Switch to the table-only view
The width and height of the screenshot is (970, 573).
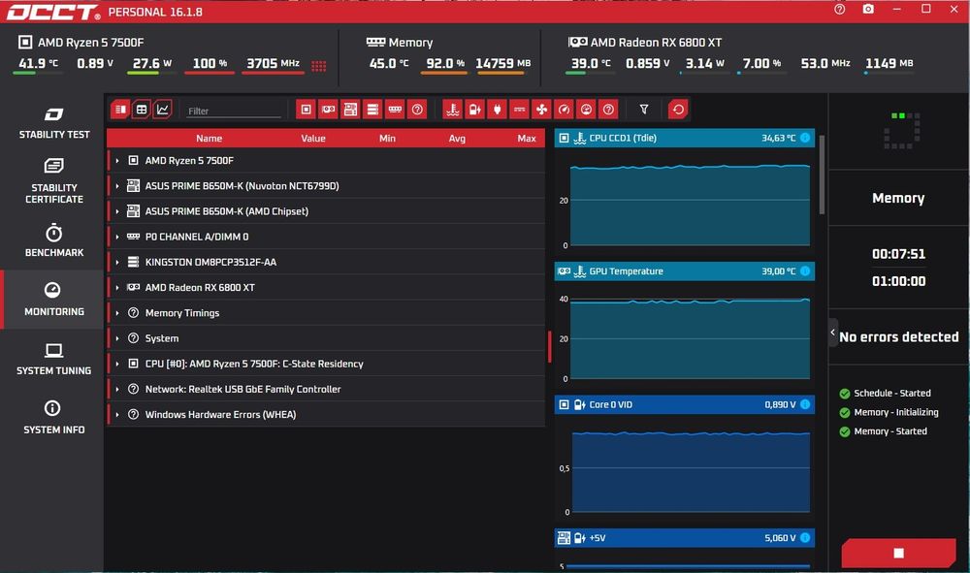142,110
